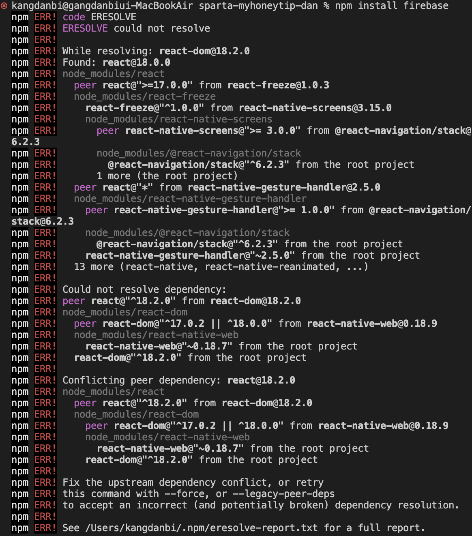Click 'react-freeze@1.0.3' text
The height and width of the screenshot is (536, 472).
tap(279, 85)
